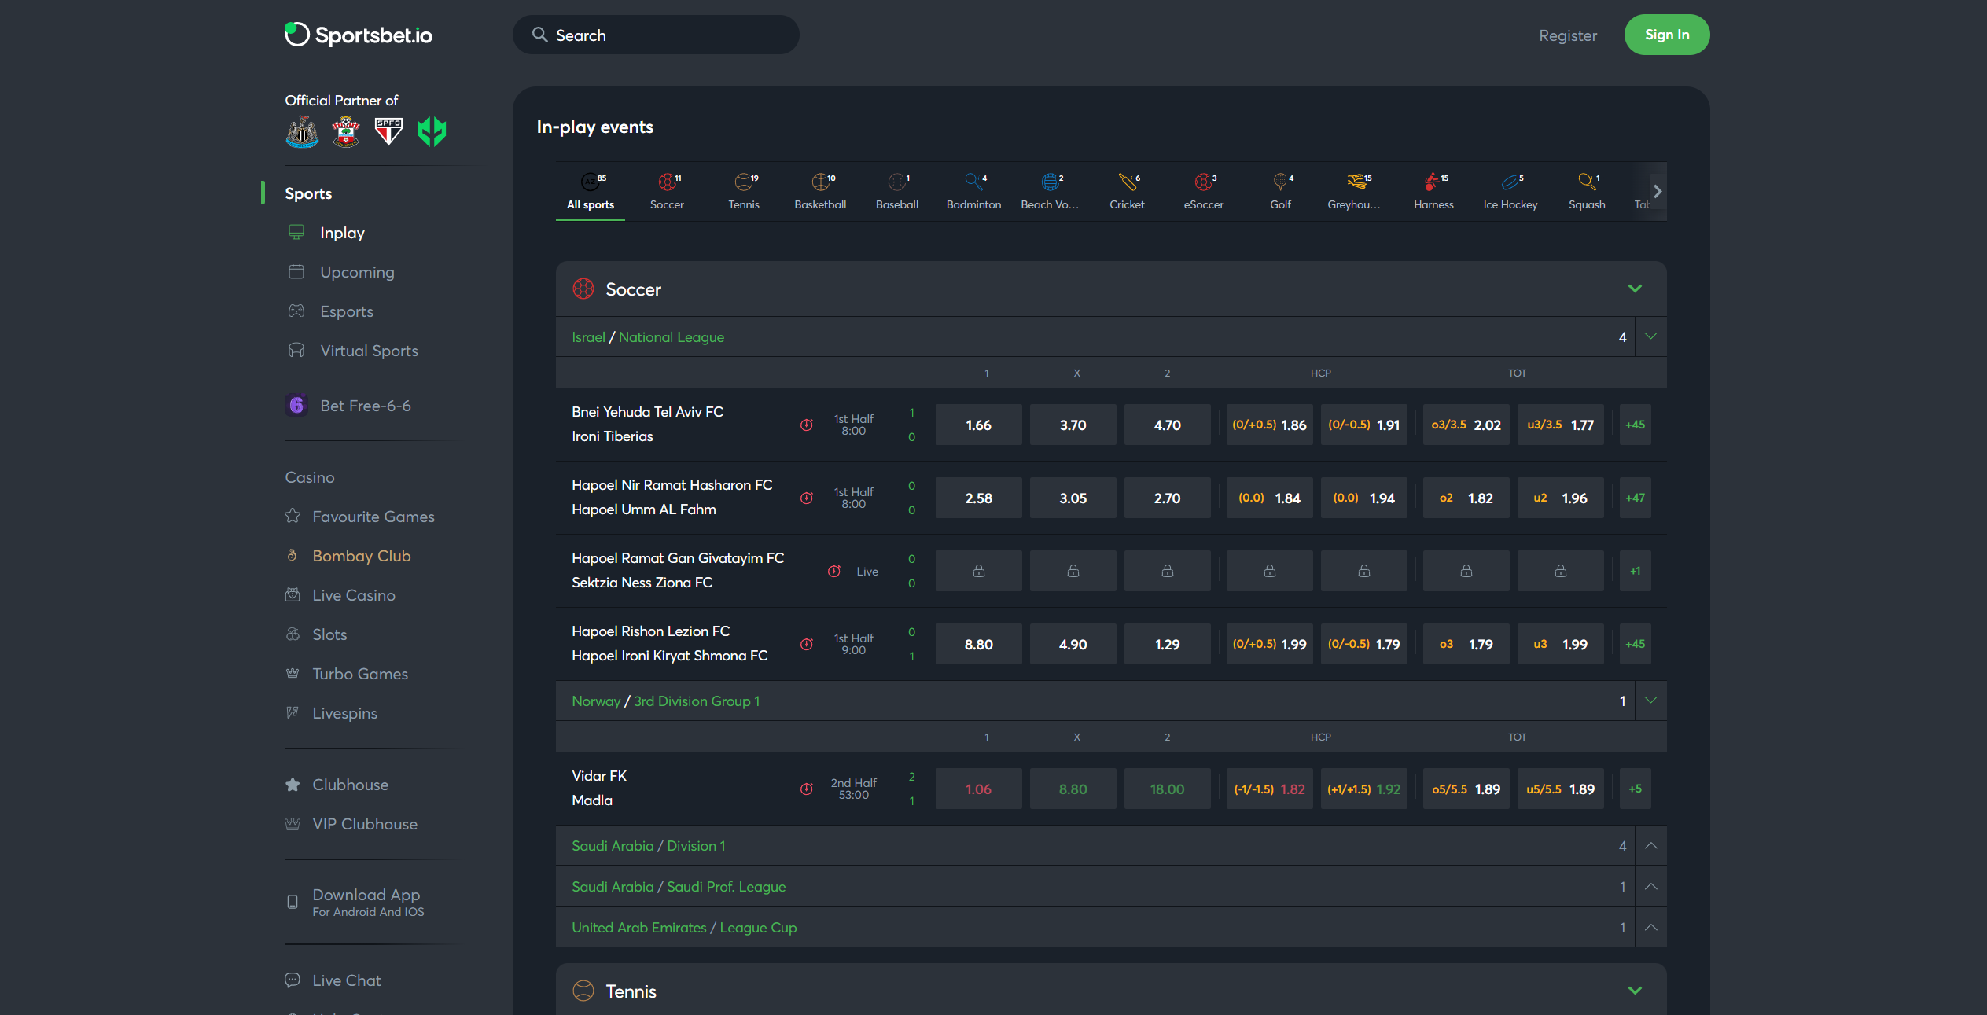Collapse the Tennis section chevron
The width and height of the screenshot is (1987, 1015).
[1636, 991]
